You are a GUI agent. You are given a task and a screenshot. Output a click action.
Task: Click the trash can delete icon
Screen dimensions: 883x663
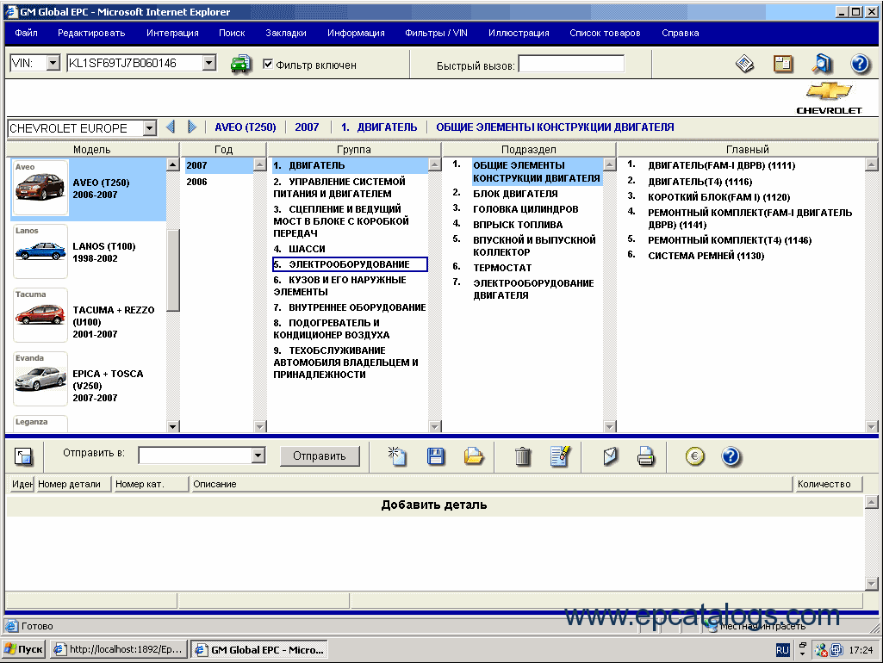pos(523,456)
